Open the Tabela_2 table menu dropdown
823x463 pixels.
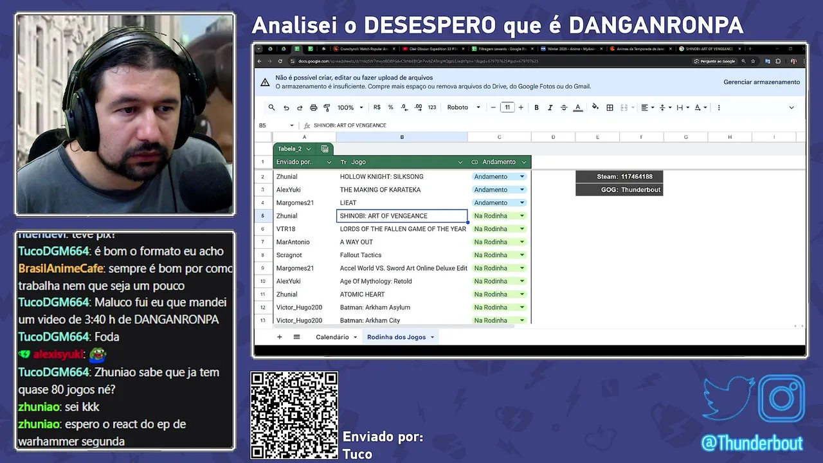pyautogui.click(x=308, y=149)
